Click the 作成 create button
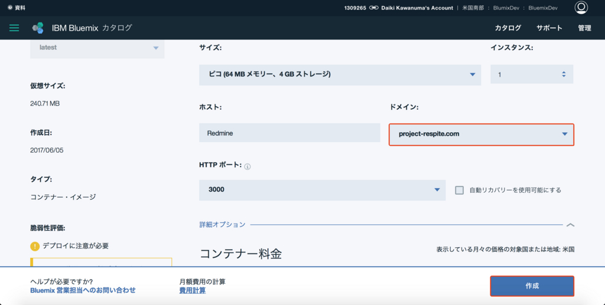Image resolution: width=605 pixels, height=305 pixels. pyautogui.click(x=532, y=286)
